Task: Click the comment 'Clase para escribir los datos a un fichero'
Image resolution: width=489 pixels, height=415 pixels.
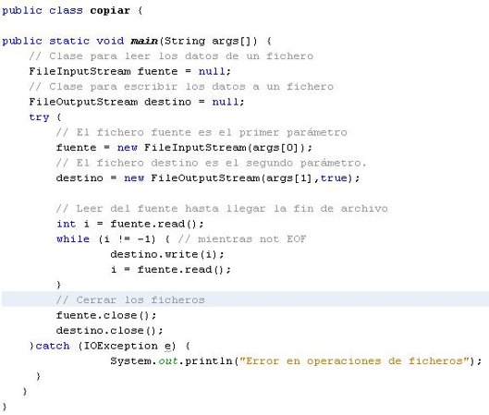Action: pos(181,87)
